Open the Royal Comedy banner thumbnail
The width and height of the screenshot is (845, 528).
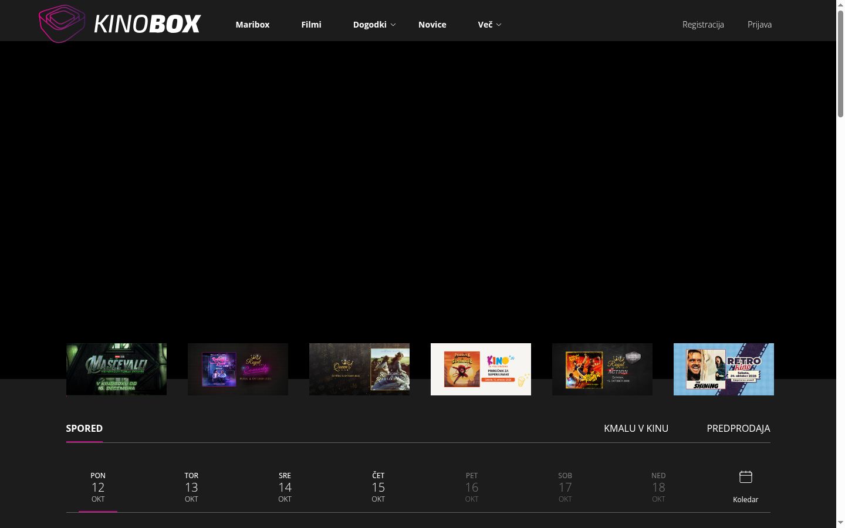238,369
